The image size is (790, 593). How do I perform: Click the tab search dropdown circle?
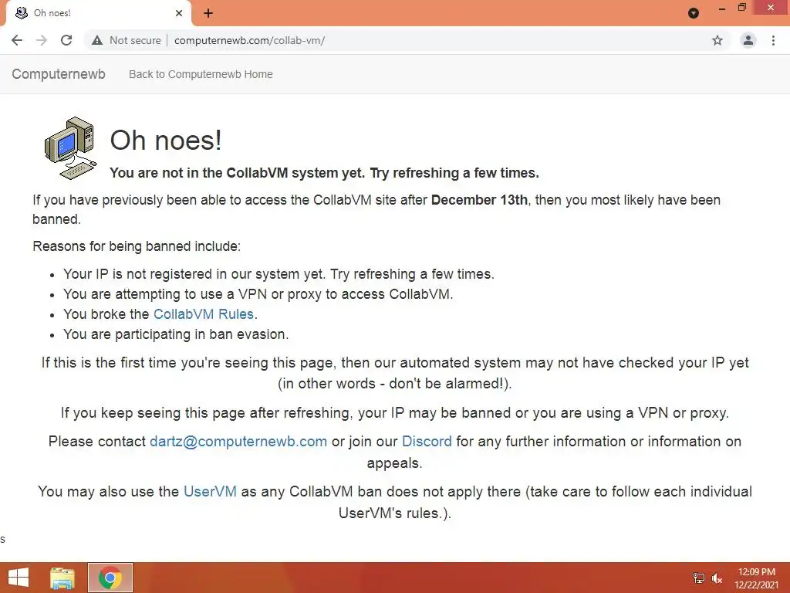pos(694,13)
